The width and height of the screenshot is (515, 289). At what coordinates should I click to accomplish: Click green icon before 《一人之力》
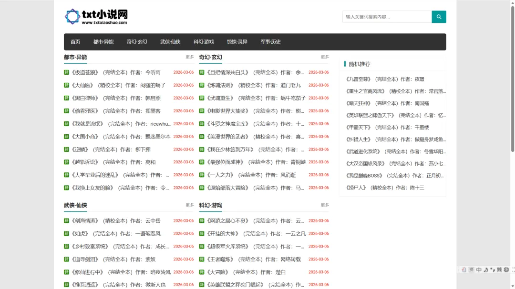tap(202, 175)
